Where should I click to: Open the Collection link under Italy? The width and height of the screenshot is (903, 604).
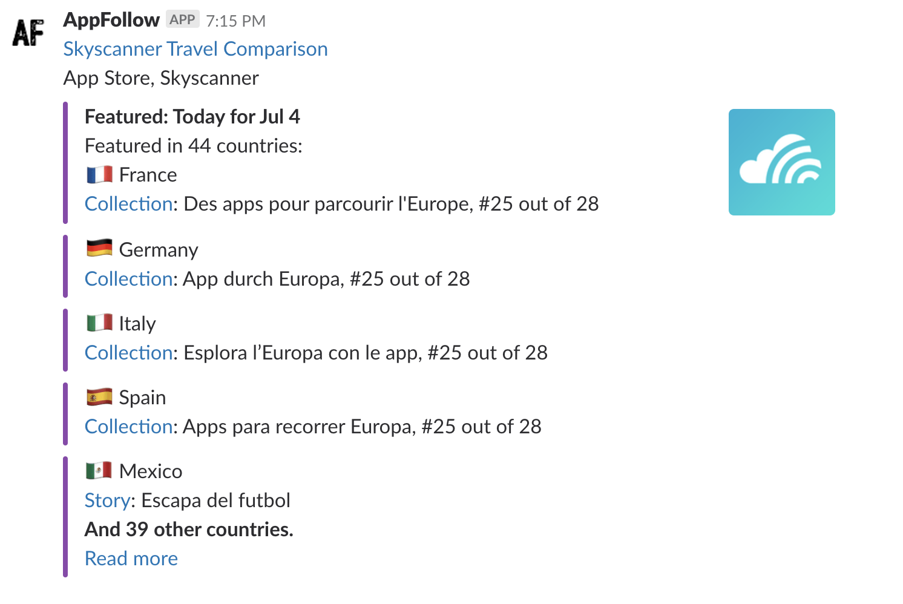pyautogui.click(x=128, y=353)
